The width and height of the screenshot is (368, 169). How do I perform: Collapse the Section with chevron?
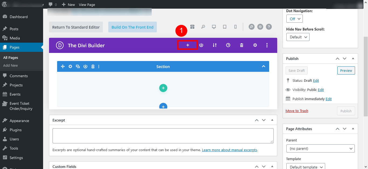(263, 66)
